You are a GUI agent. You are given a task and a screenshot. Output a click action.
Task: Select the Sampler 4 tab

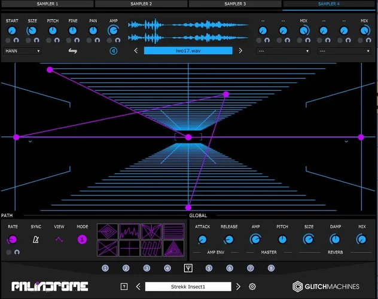click(328, 4)
